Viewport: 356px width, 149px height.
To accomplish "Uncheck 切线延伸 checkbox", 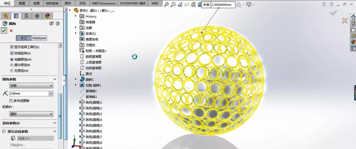I will (x=12, y=53).
